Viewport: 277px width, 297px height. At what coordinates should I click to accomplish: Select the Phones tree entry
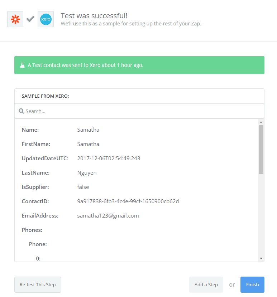pos(32,230)
